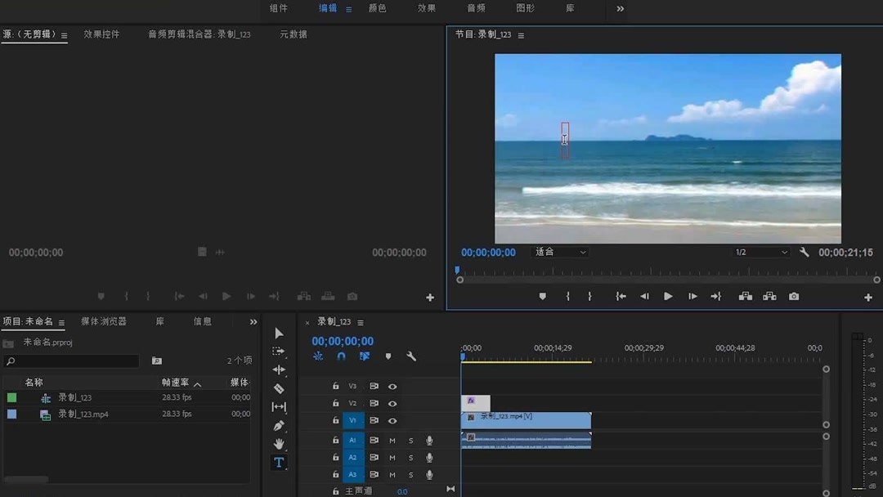
Task: Select the Type tool
Action: pos(279,462)
